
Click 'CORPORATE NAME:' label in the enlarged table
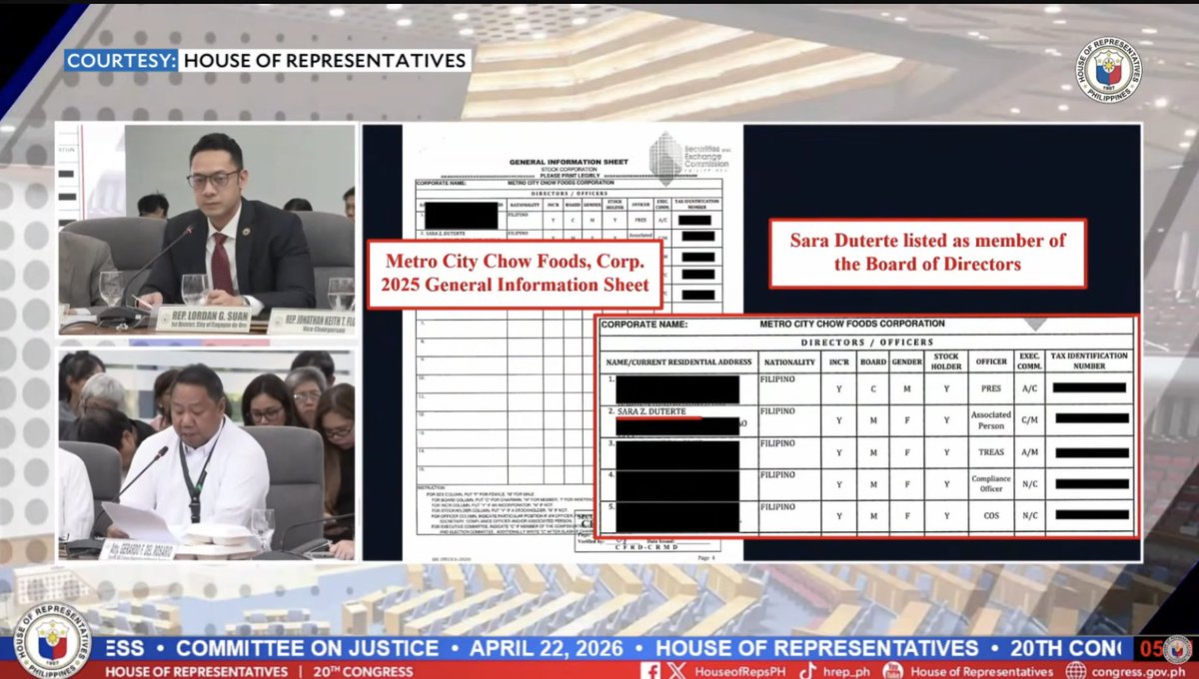(x=642, y=325)
